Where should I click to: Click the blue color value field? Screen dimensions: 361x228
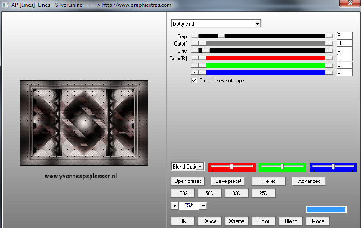(x=344, y=72)
